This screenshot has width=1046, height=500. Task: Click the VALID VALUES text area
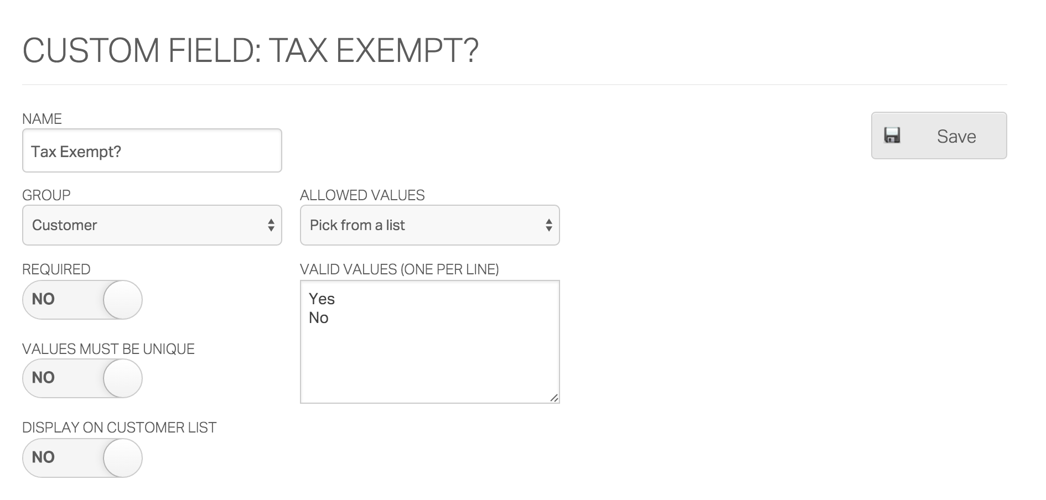click(x=429, y=354)
